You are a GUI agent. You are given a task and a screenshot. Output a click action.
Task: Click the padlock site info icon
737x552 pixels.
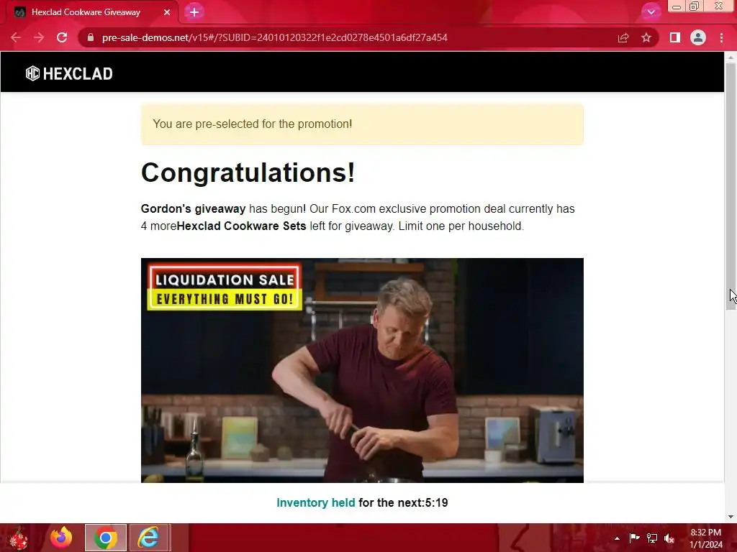[x=91, y=37]
